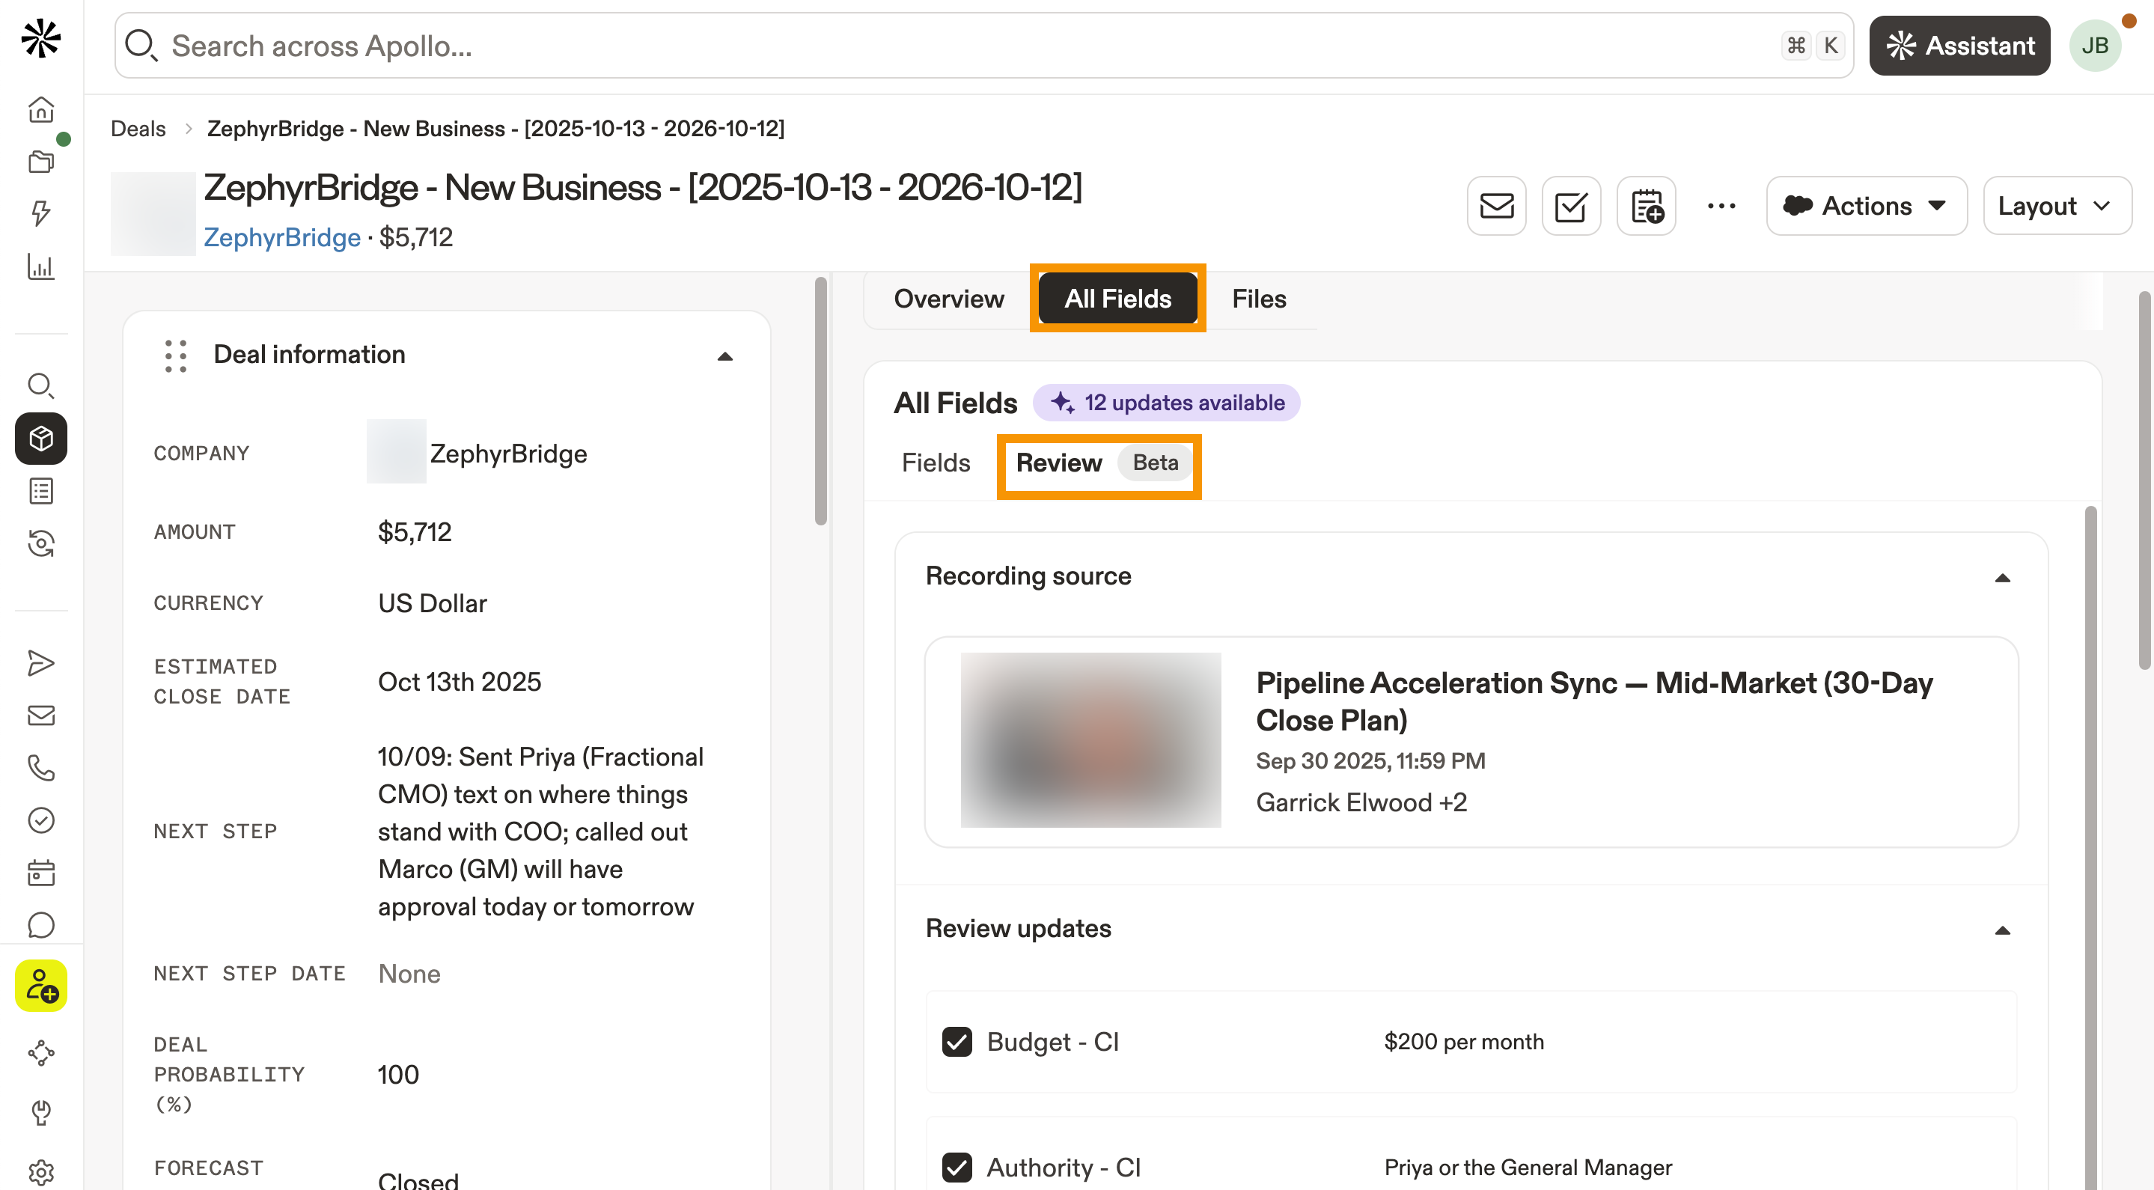
Task: Click the ZephyrBridge company link under title
Action: coord(282,237)
